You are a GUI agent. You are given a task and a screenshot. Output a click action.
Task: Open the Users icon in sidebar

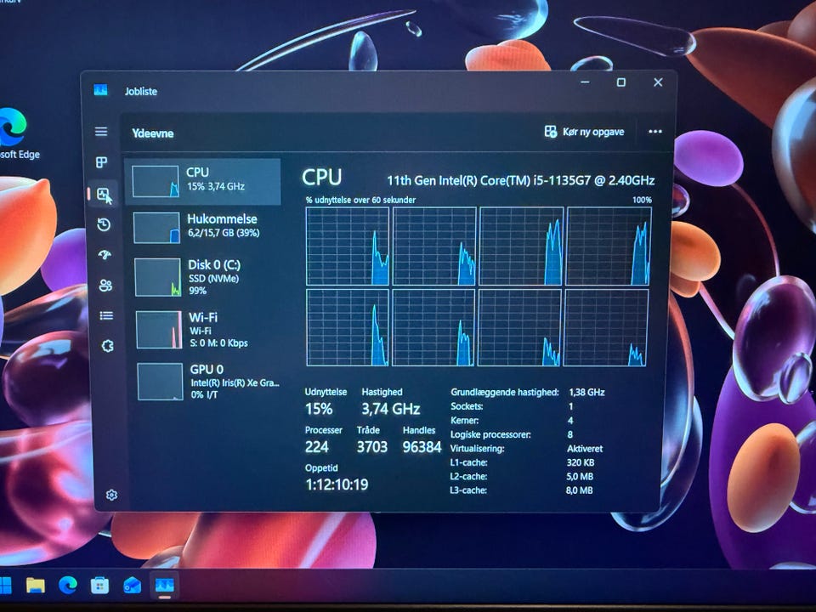pyautogui.click(x=105, y=286)
